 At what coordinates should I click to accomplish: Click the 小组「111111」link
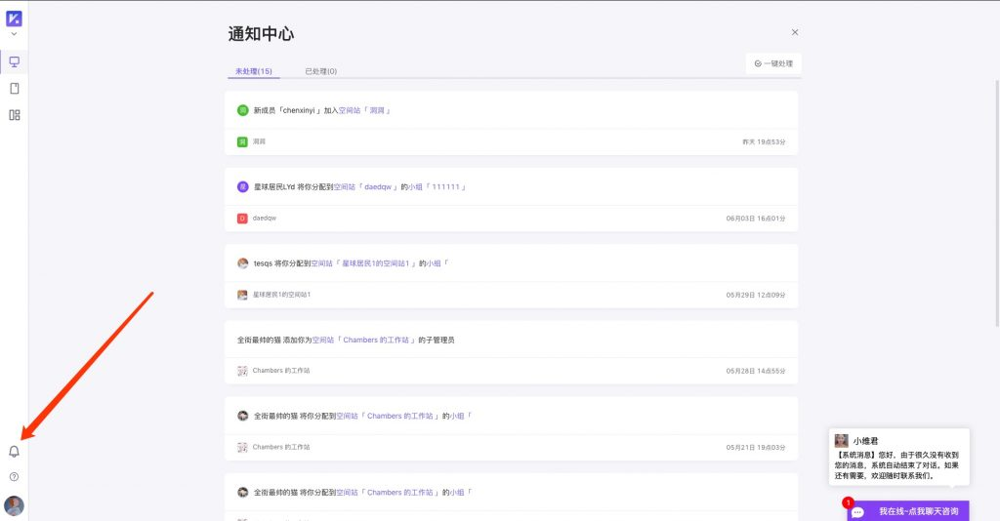(437, 186)
